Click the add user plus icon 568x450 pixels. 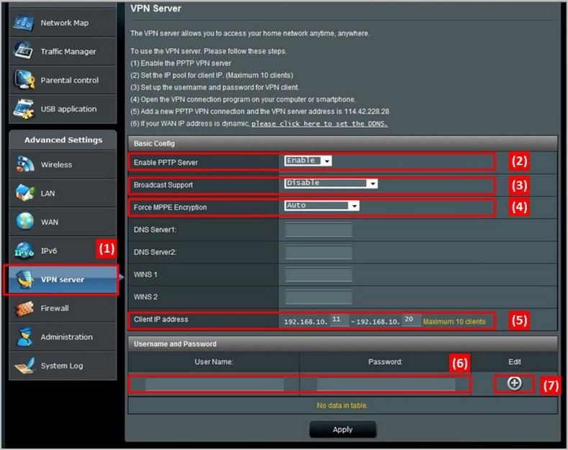(514, 384)
